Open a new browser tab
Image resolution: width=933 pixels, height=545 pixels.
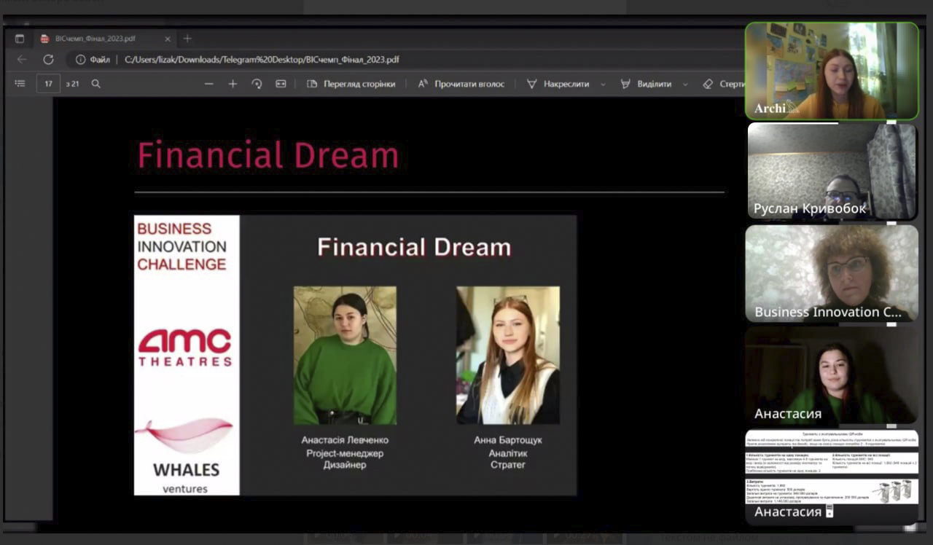187,39
